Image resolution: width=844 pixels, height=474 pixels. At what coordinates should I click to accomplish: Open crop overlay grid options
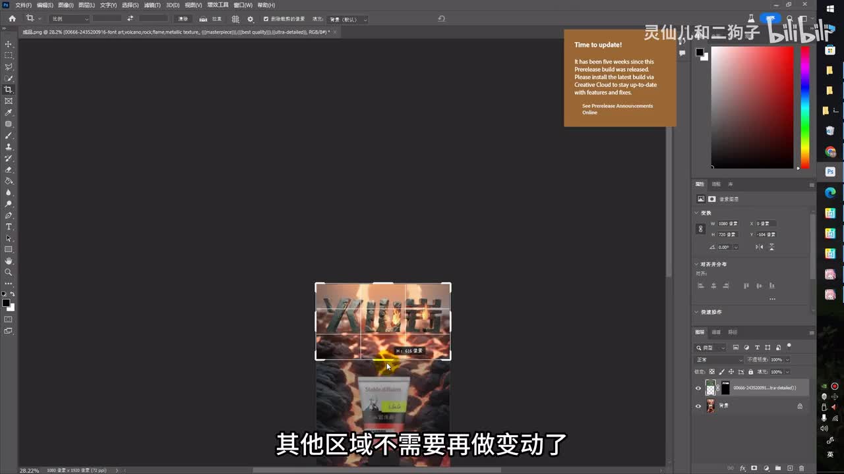(235, 19)
